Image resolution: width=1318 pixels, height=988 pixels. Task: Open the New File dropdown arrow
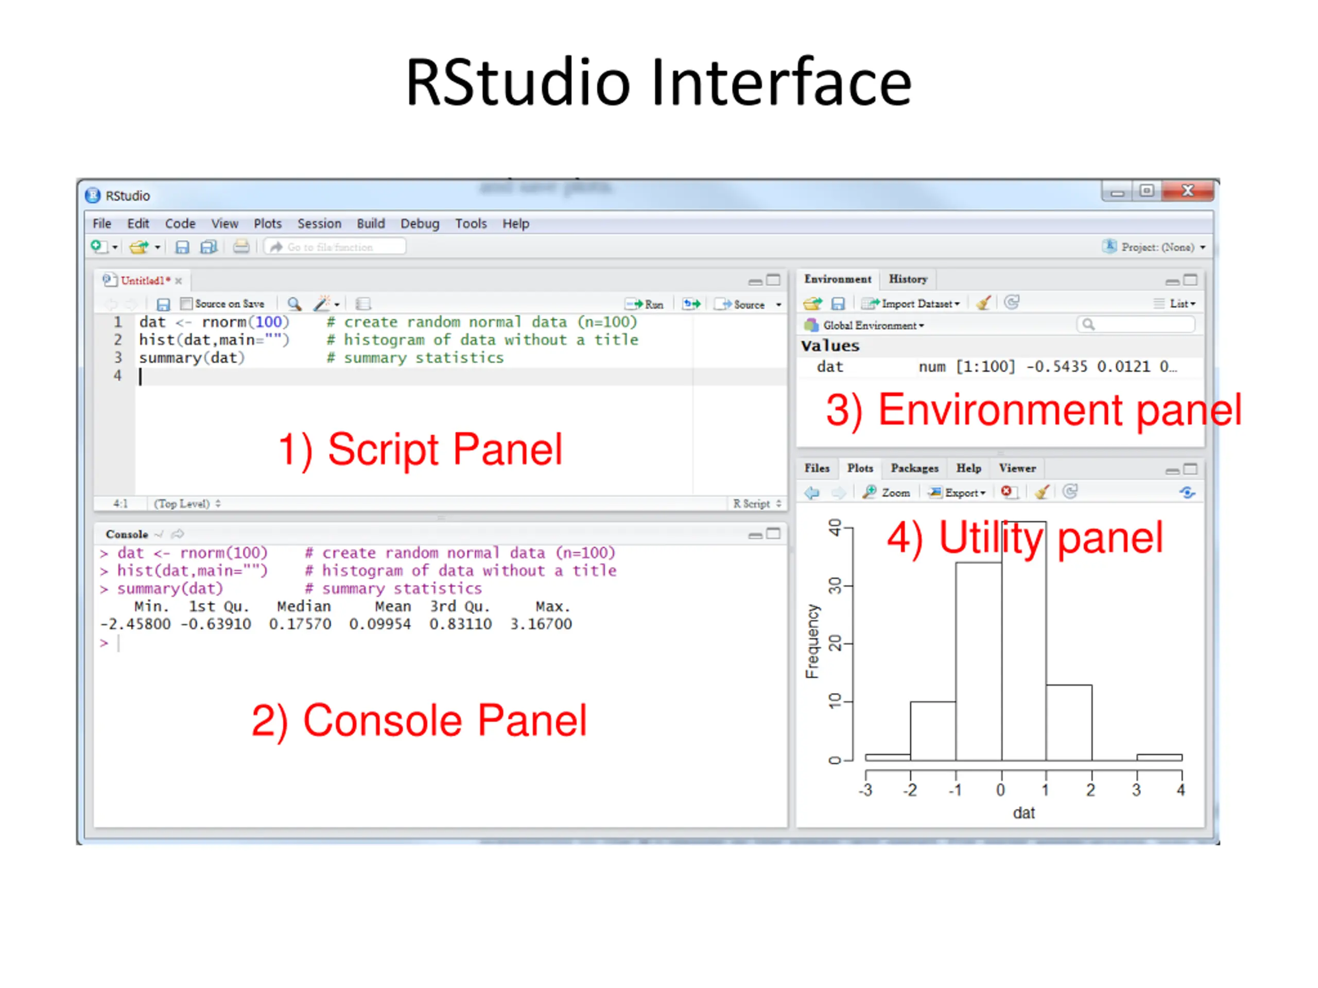point(115,247)
